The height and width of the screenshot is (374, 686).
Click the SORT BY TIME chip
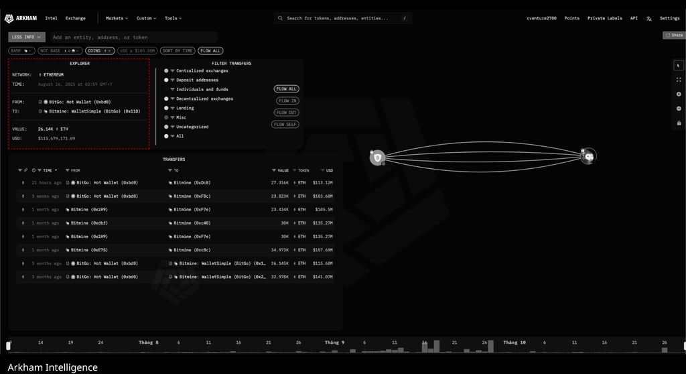point(178,51)
